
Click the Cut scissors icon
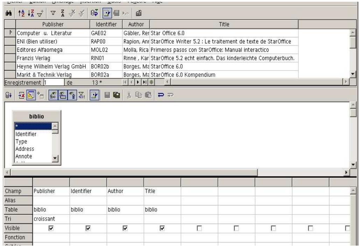[129, 95]
